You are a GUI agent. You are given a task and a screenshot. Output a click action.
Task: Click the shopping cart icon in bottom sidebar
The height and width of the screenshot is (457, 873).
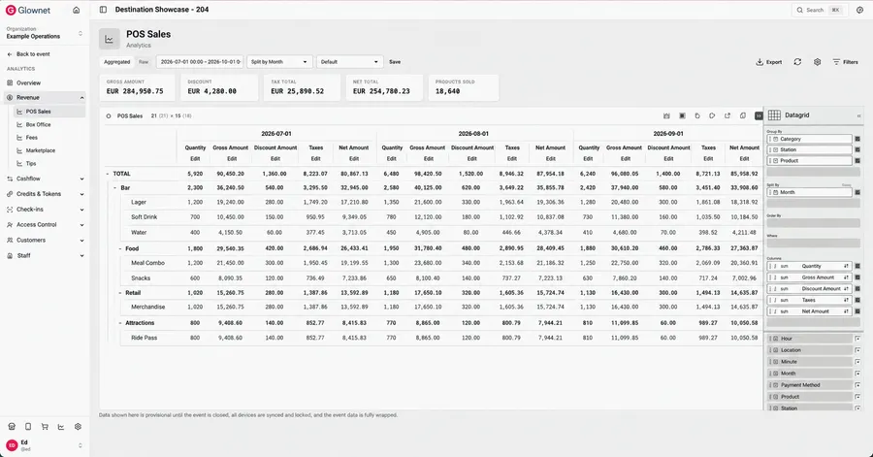(45, 426)
